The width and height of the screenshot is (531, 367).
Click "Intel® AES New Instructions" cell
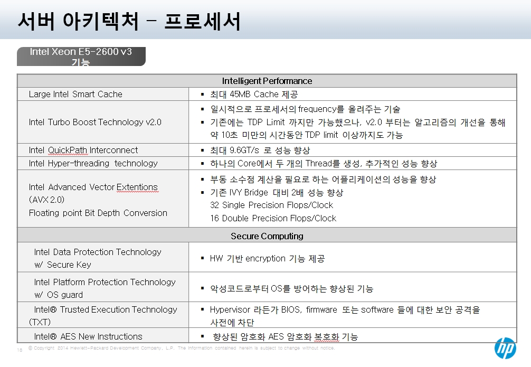[103, 336]
